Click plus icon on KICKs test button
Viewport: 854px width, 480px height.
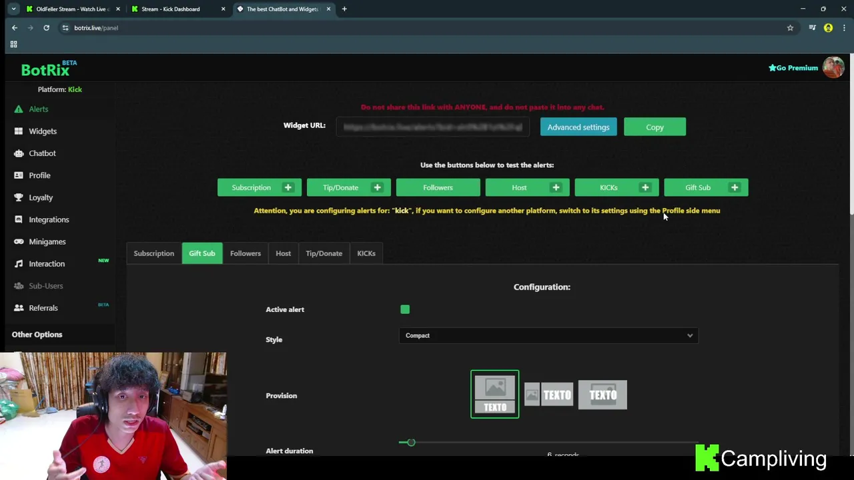[645, 187]
